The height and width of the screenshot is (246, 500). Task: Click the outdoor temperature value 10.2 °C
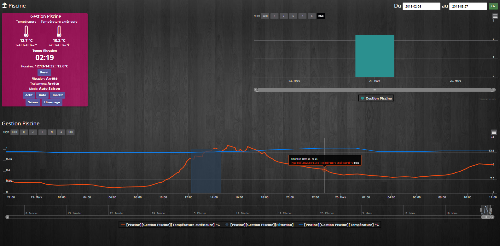59,41
